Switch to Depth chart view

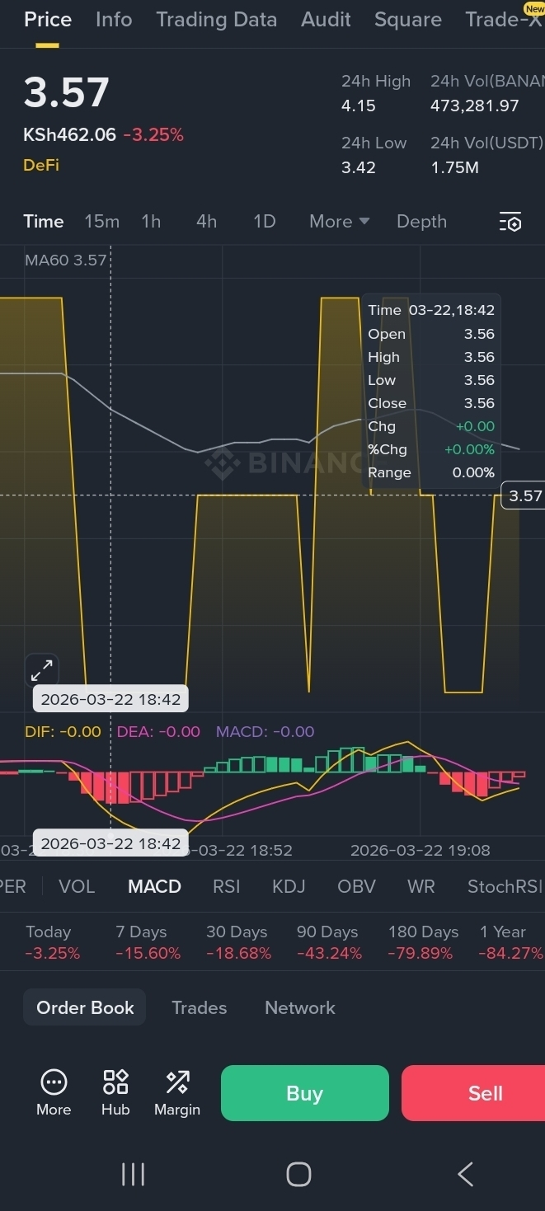pos(421,222)
